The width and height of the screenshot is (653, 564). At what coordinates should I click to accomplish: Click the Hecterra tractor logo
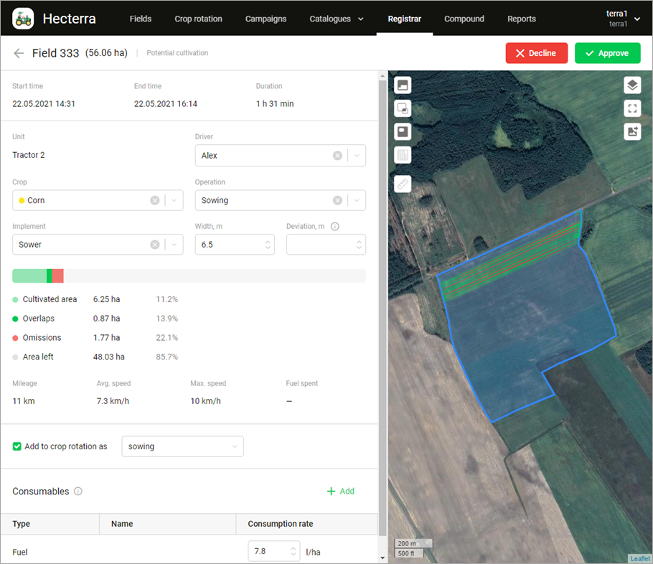(x=23, y=19)
